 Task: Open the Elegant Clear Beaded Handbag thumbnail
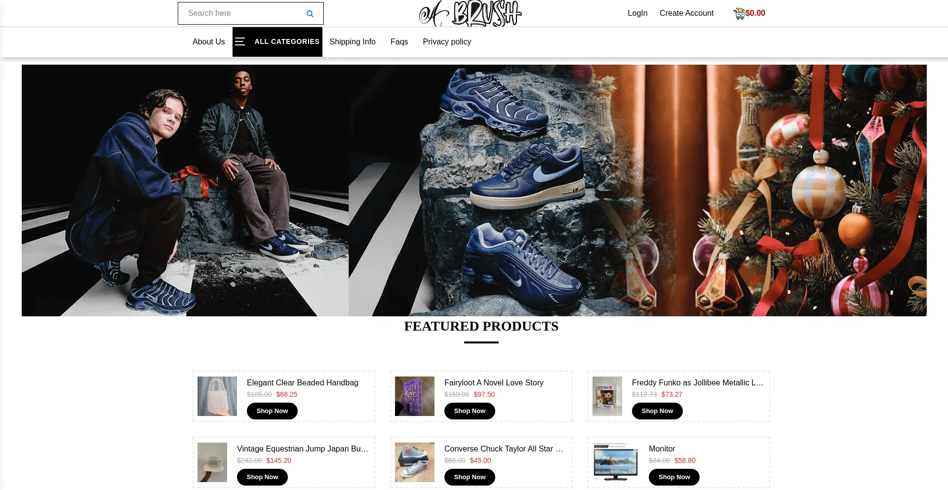click(x=217, y=396)
